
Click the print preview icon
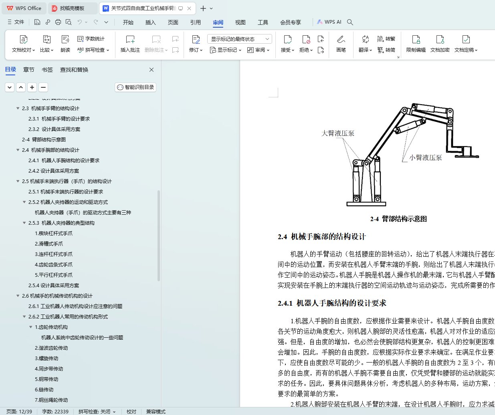69,22
